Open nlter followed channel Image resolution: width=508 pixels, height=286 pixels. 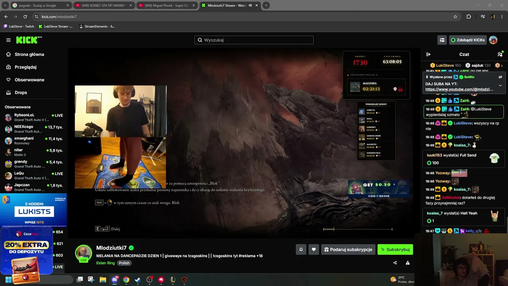[x=34, y=152]
